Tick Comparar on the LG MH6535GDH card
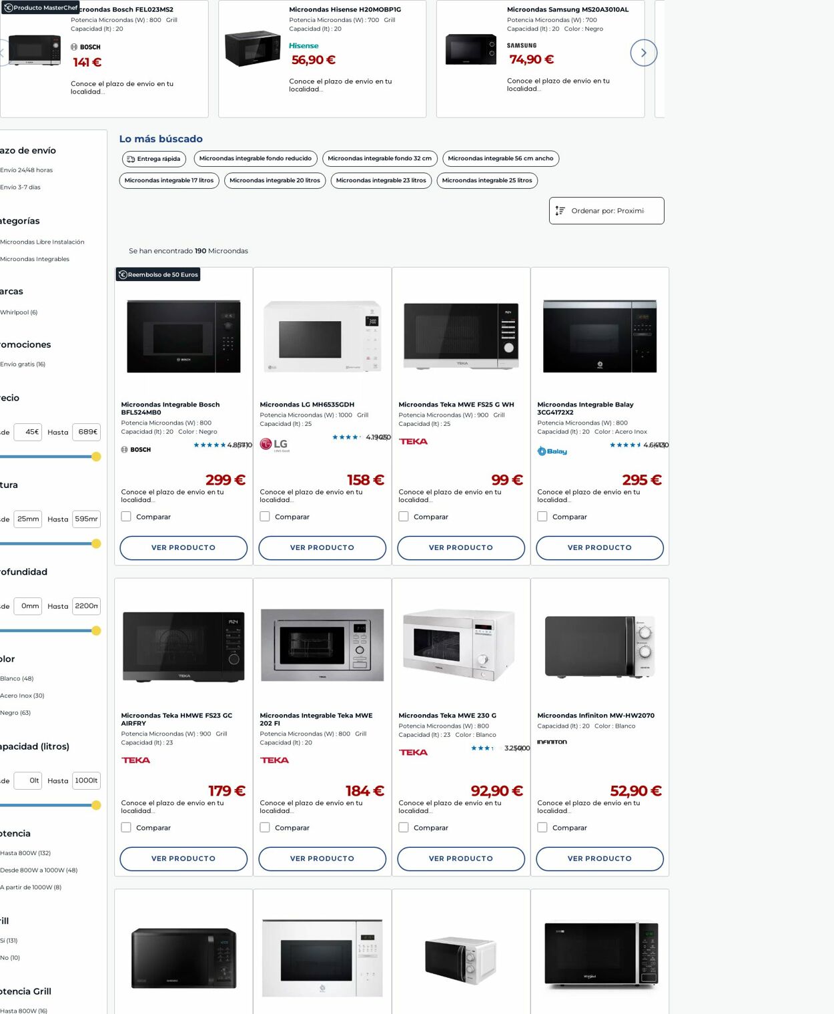Viewport: 834px width, 1014px height. [x=265, y=516]
